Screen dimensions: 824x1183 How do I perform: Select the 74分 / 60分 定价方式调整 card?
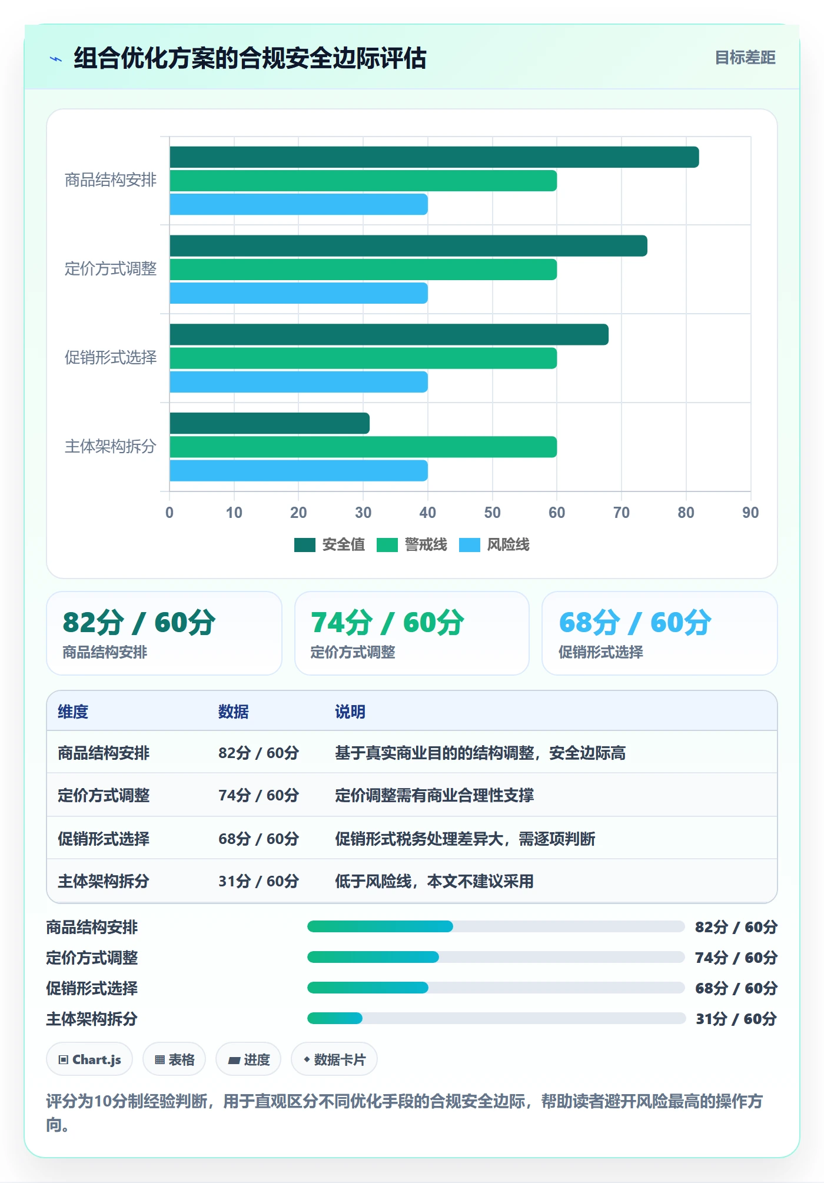[x=412, y=633]
